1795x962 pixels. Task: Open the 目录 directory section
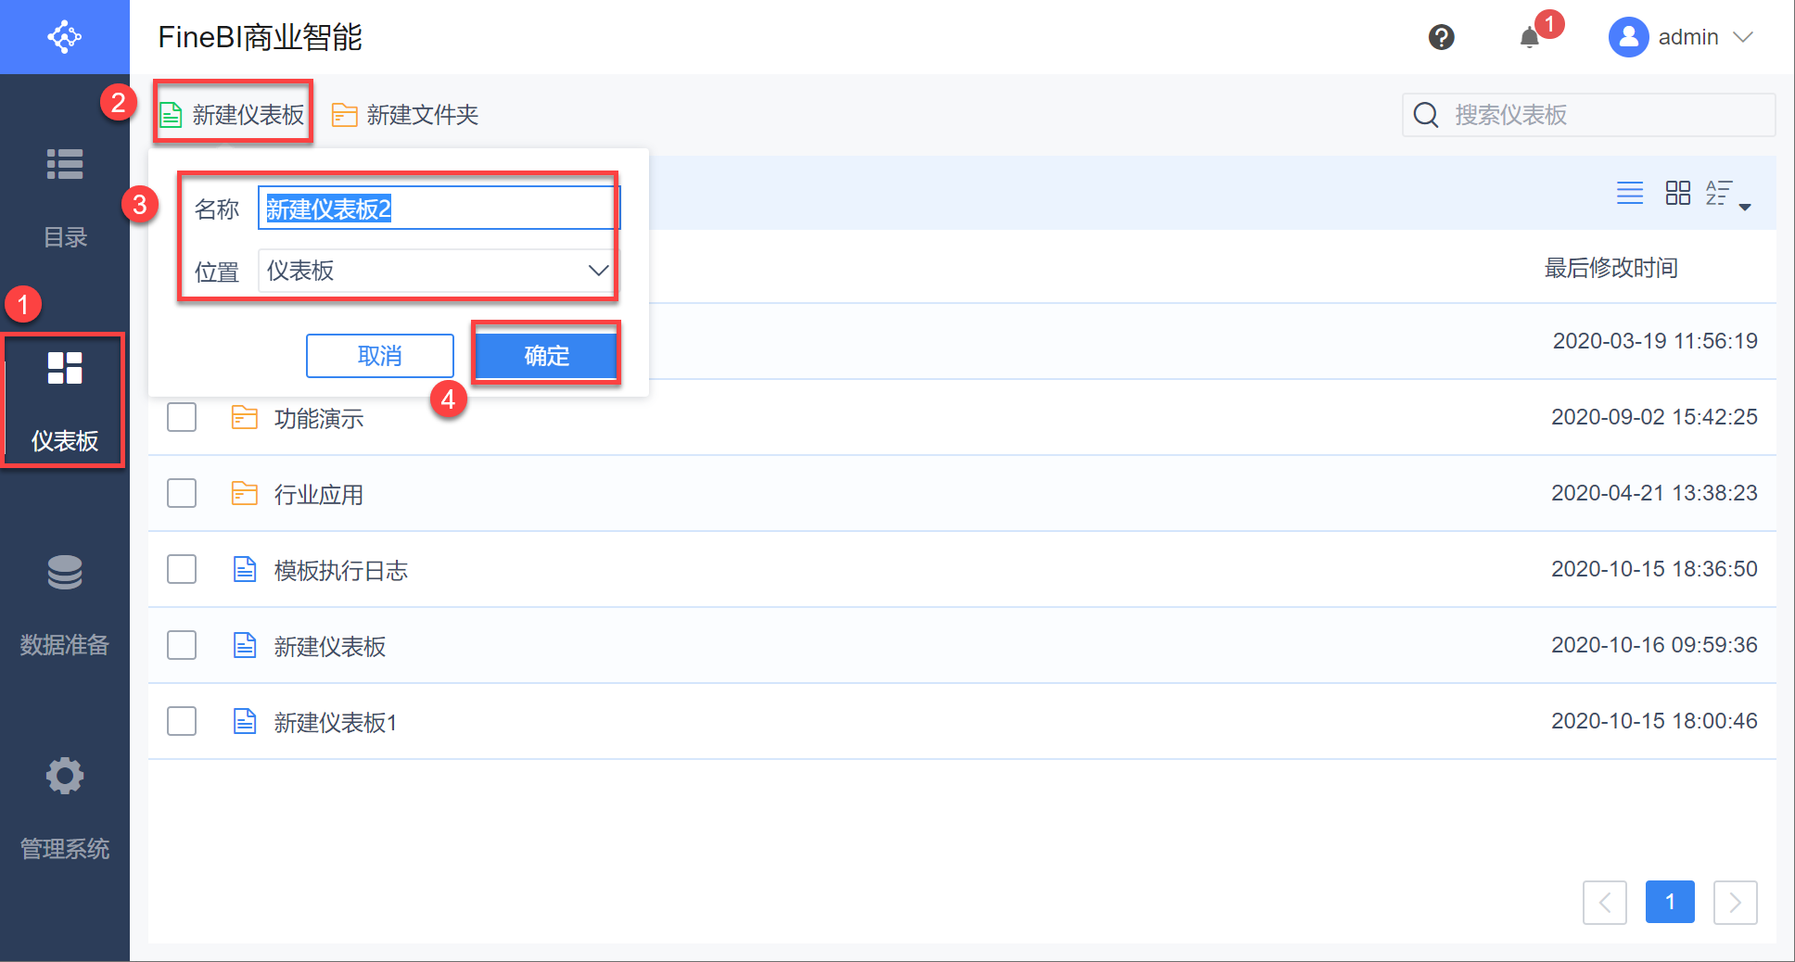click(x=65, y=197)
